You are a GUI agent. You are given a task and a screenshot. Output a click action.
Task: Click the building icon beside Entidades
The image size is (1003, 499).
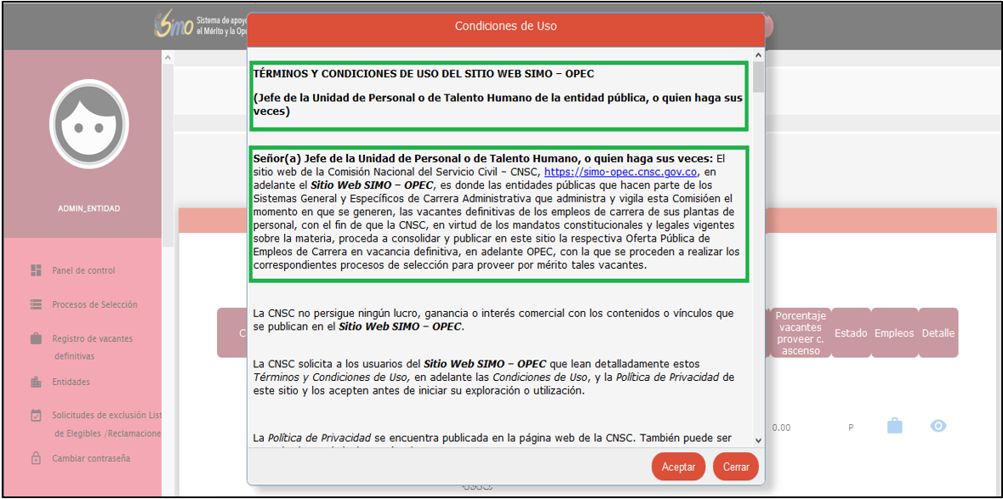click(x=36, y=383)
